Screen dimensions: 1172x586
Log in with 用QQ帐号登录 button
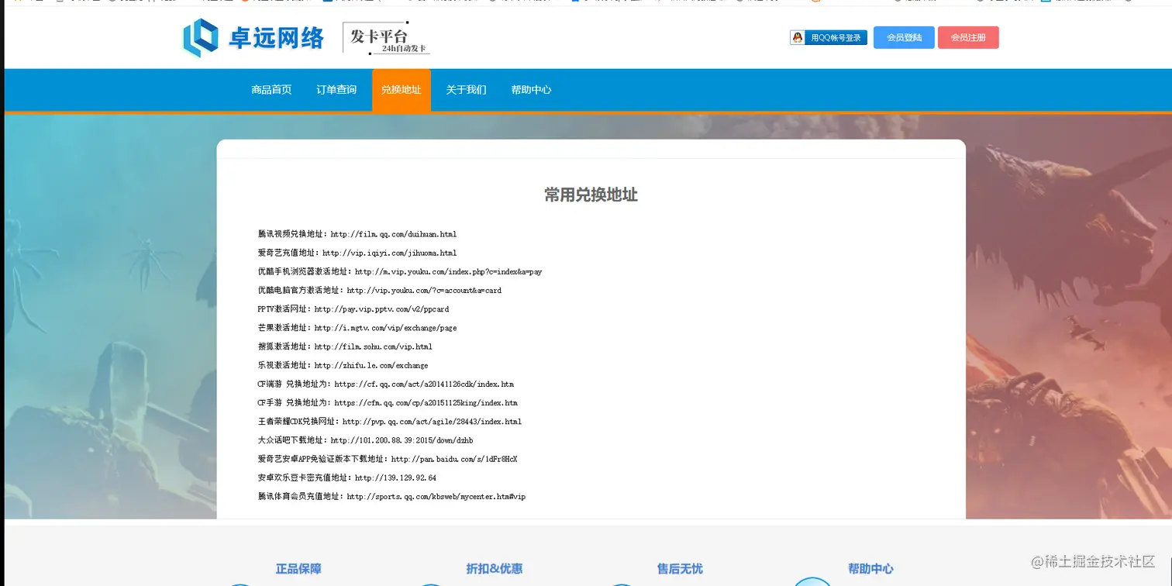829,37
